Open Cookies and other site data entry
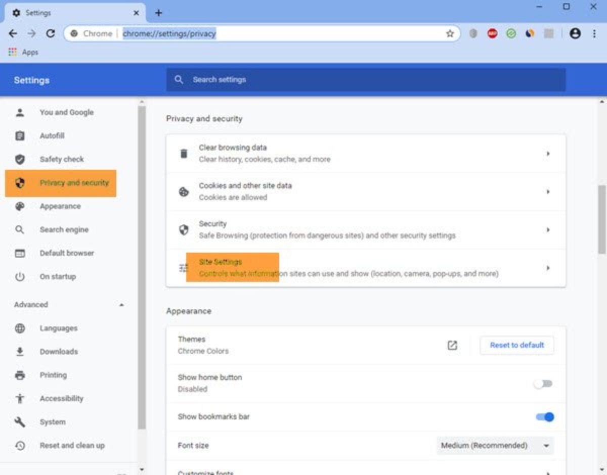 (366, 192)
